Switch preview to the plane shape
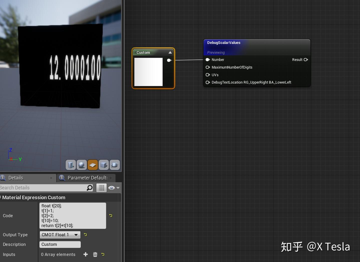 tap(92, 165)
